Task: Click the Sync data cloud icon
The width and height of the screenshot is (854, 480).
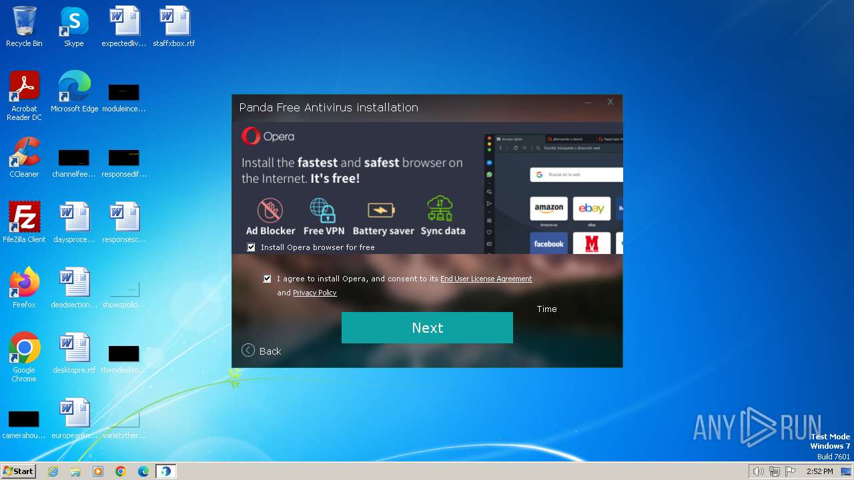Action: (x=440, y=209)
